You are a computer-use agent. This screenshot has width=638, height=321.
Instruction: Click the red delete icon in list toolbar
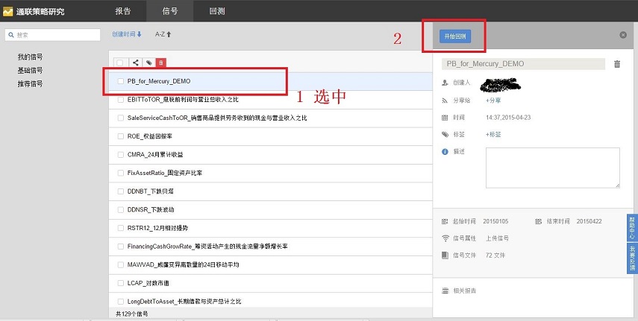click(x=161, y=63)
